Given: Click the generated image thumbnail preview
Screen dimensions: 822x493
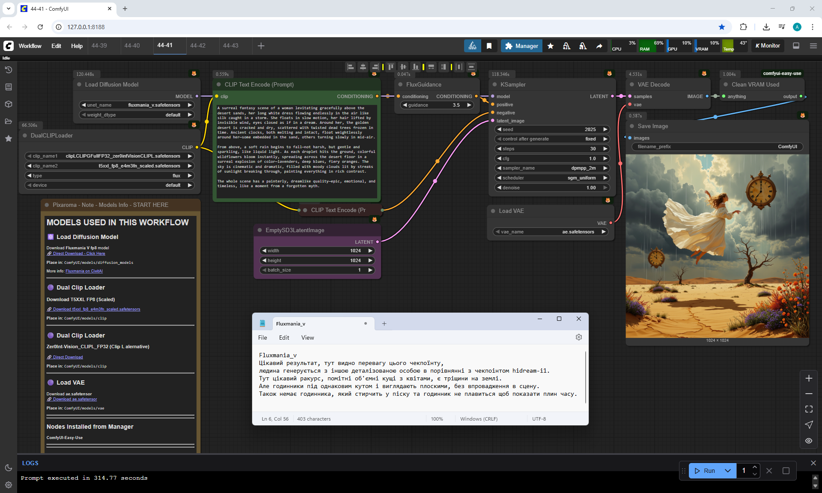Looking at the screenshot, I should click(717, 246).
